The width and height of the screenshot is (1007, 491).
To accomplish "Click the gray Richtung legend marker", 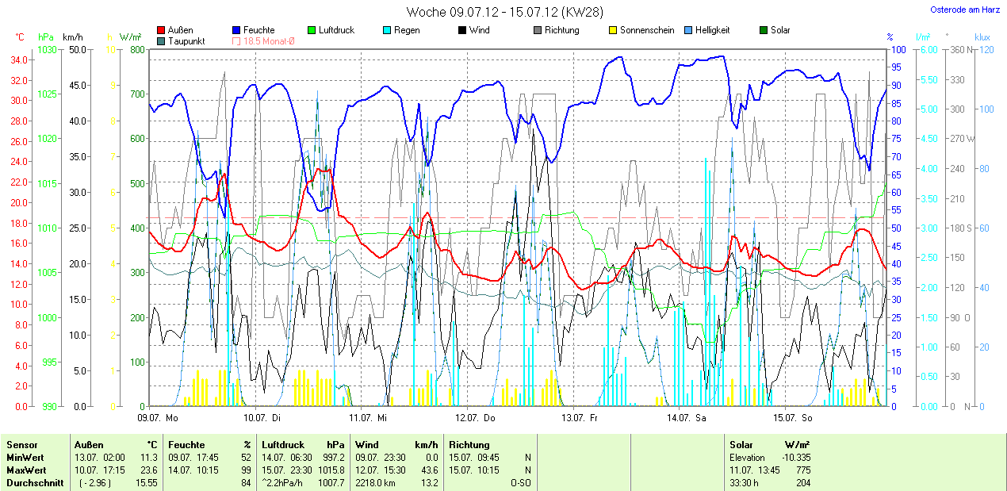I will [x=537, y=30].
